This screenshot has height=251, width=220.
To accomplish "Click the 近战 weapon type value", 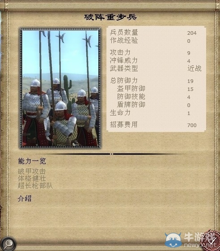I will click(195, 69).
